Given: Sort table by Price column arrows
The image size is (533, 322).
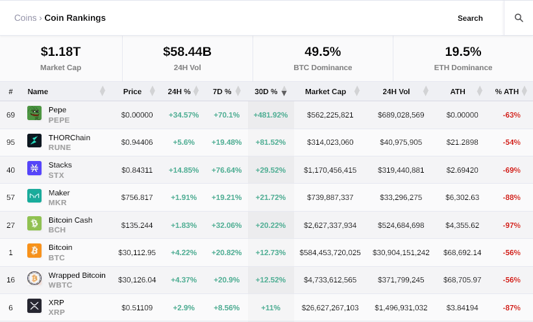Looking at the screenshot, I should (153, 91).
